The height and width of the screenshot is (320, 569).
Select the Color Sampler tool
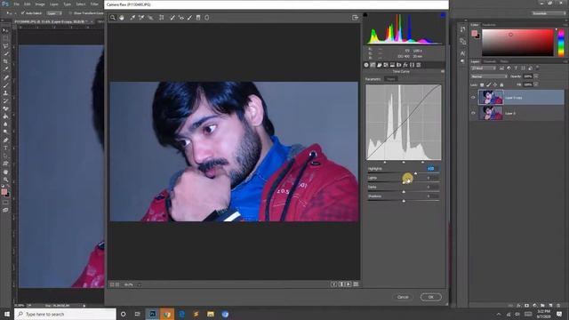pyautogui.click(x=141, y=18)
